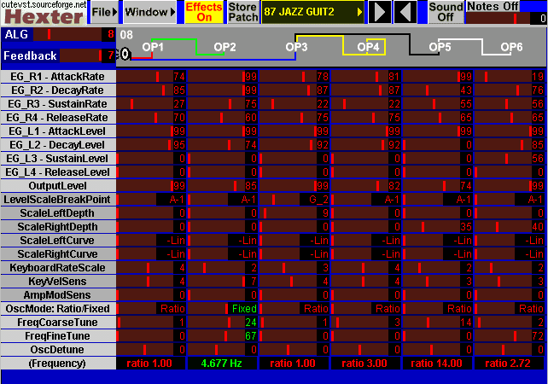Go to previous patch with left arrow
The height and width of the screenshot is (384, 548).
point(405,12)
